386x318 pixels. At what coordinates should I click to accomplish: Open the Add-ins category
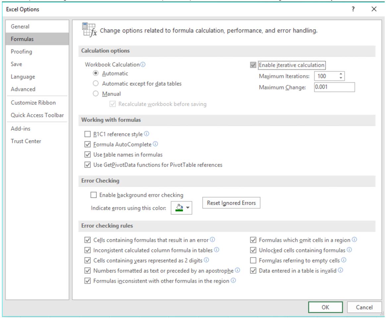[37, 129]
